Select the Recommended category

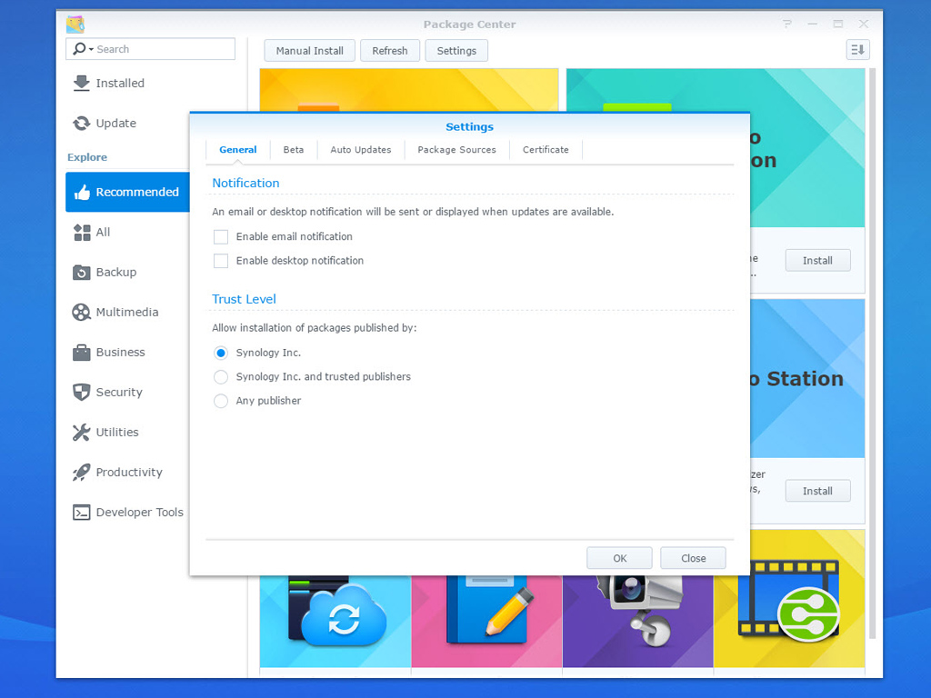pos(127,192)
